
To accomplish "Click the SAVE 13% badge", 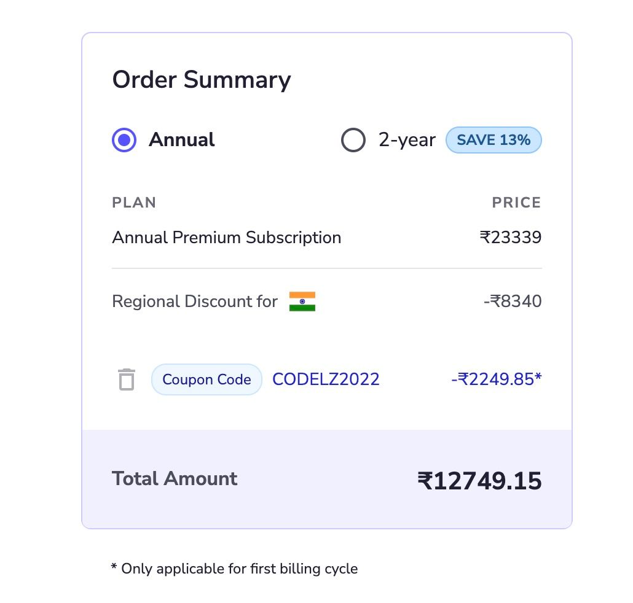I will pyautogui.click(x=493, y=140).
